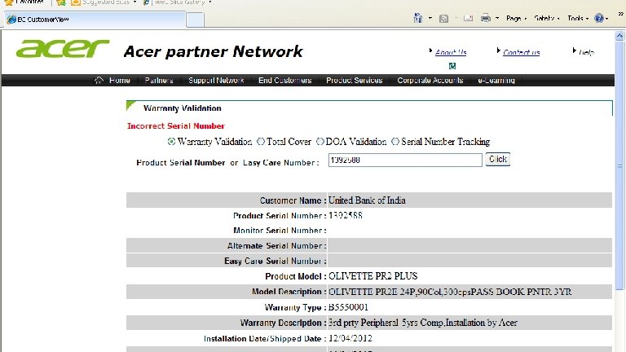Viewport: 626px width, 352px height.
Task: Click the RSS feeds toolbar icon
Action: (443, 19)
